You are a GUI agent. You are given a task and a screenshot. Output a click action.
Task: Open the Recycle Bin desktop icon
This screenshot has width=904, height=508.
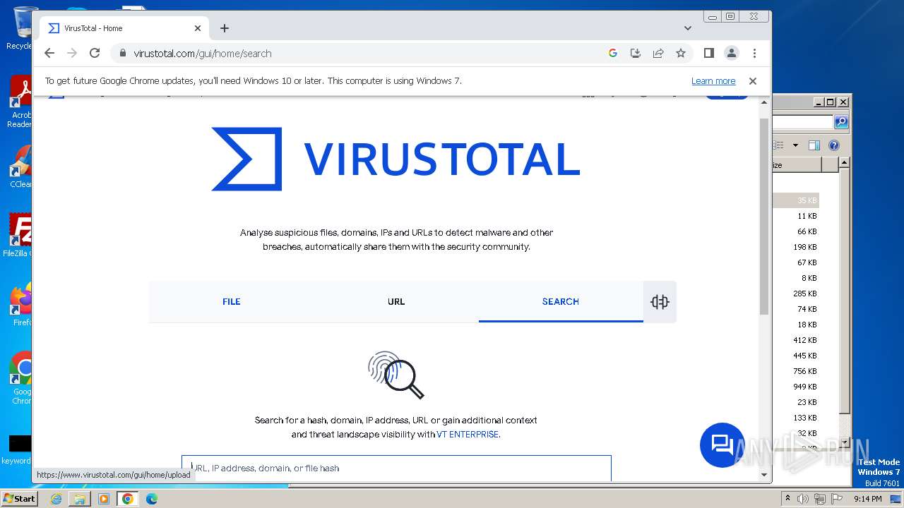point(20,28)
